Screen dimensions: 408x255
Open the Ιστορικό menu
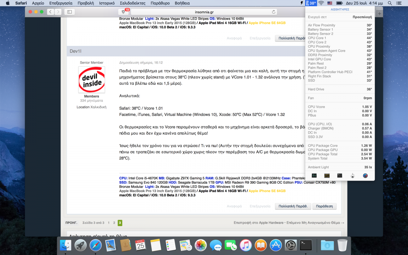coord(107,3)
